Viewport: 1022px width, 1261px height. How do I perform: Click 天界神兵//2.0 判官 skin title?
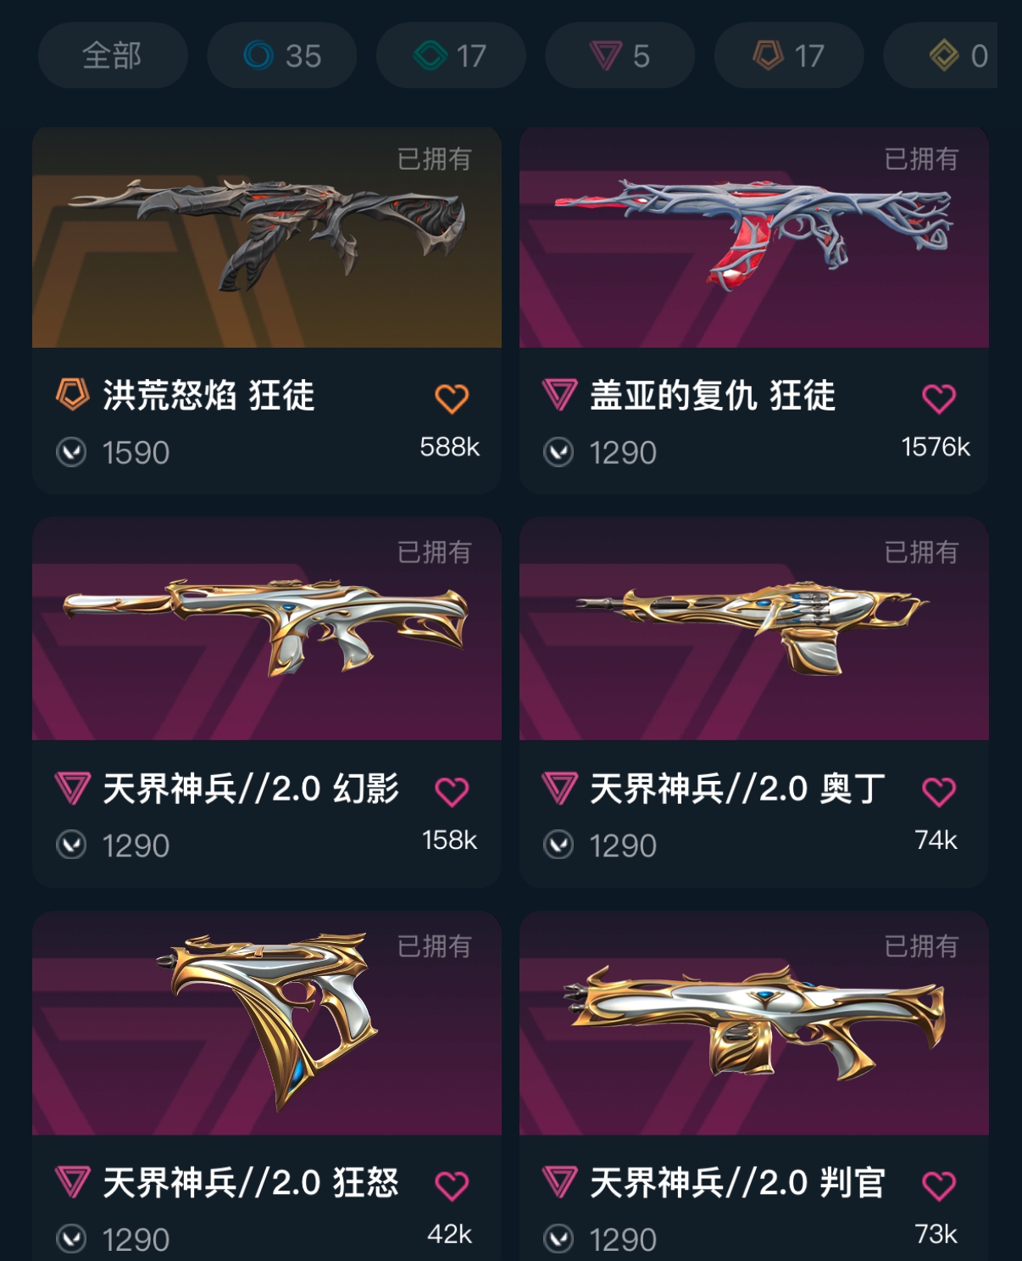[737, 1182]
